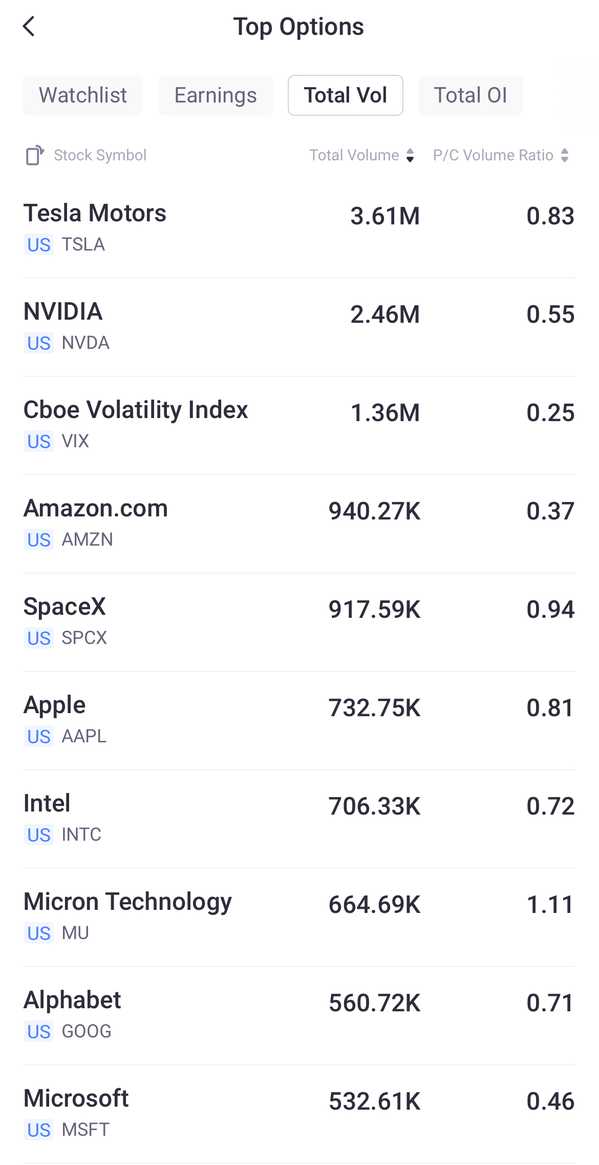Select the Total Vol tab

pos(346,95)
